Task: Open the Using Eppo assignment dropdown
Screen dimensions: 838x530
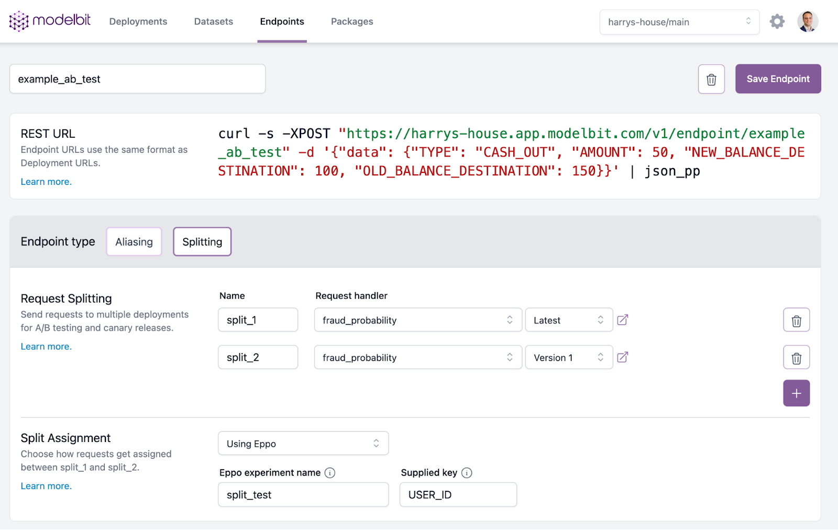Action: tap(303, 444)
